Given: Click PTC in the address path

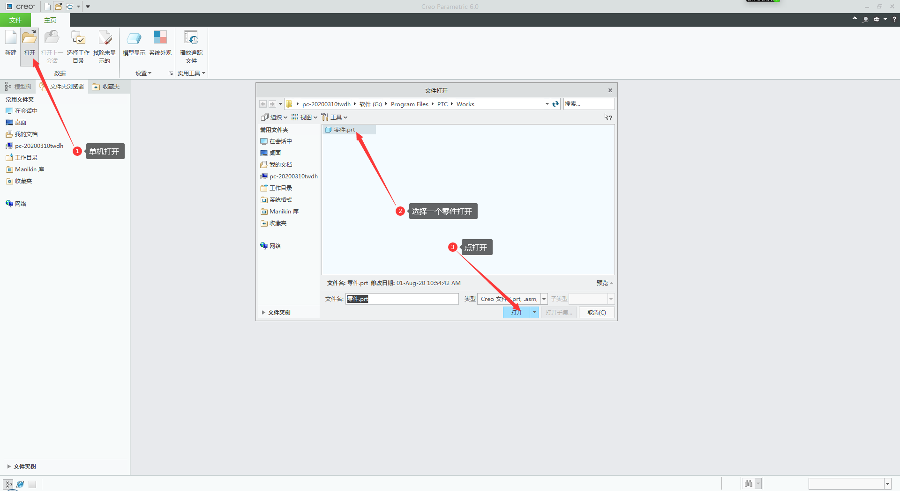Looking at the screenshot, I should click(442, 104).
